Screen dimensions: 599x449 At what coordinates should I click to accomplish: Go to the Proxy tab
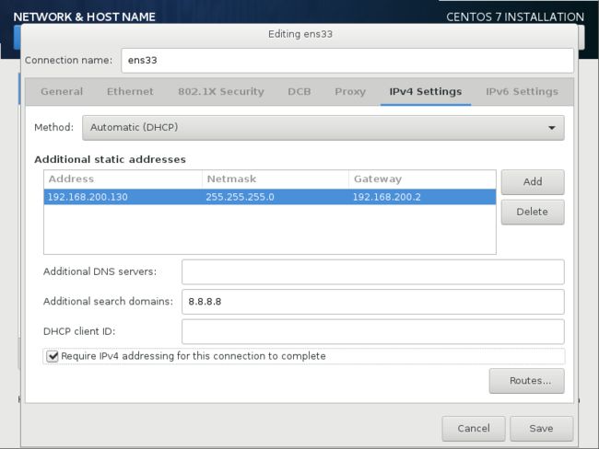[350, 92]
